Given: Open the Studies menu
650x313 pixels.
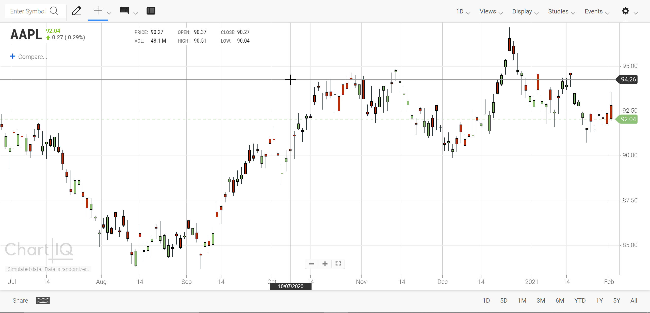Looking at the screenshot, I should tap(561, 11).
